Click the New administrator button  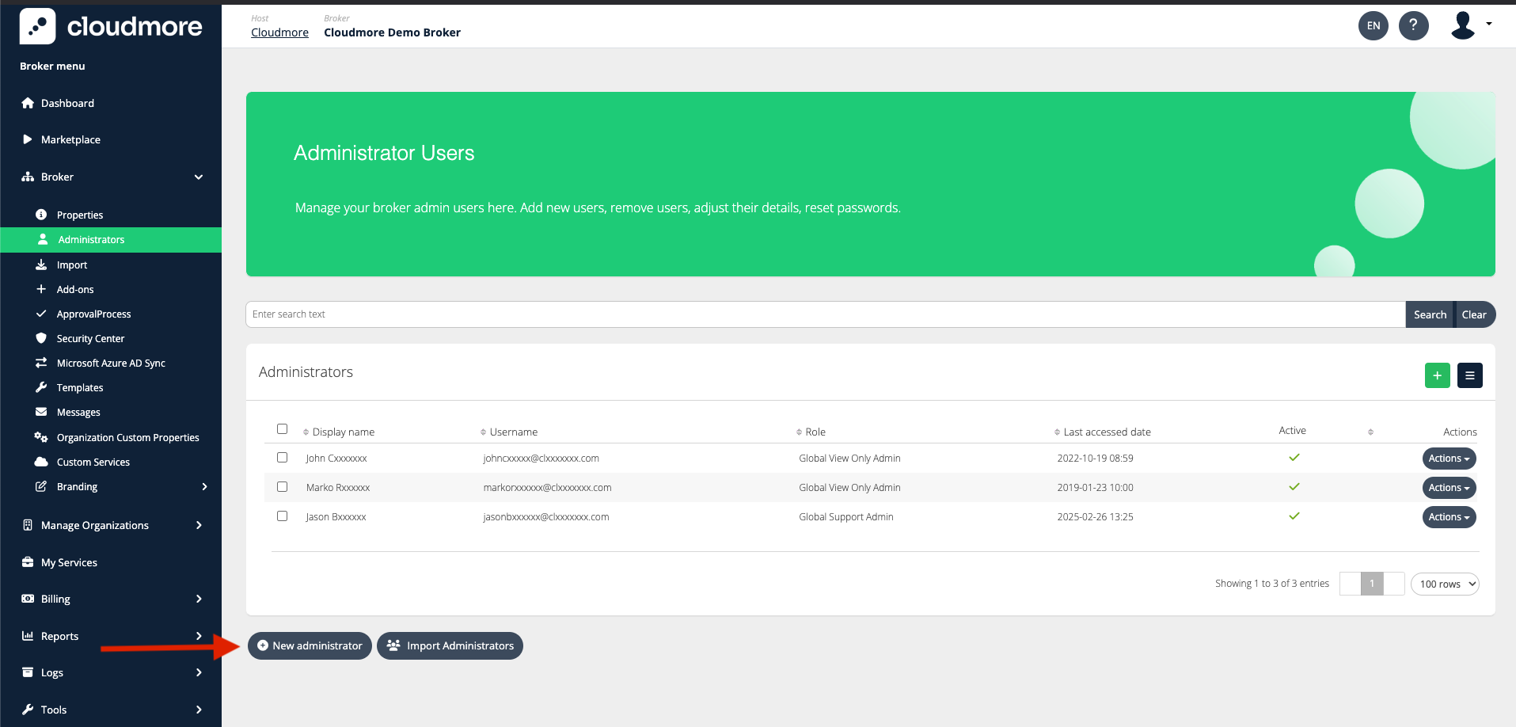(x=310, y=645)
